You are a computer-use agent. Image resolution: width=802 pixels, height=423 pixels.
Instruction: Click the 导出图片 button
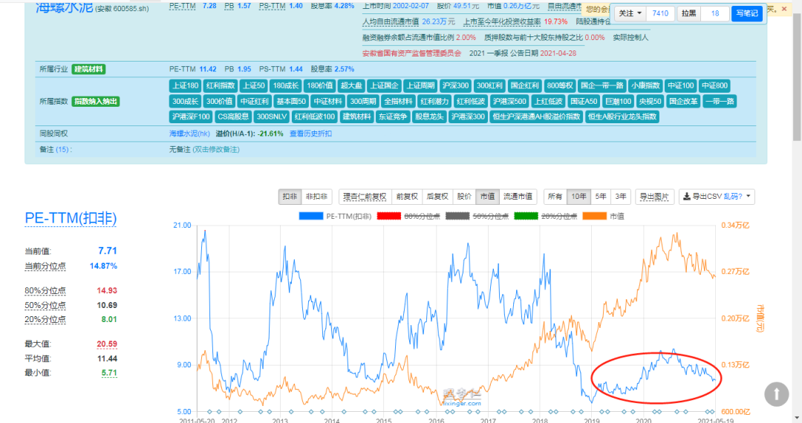pyautogui.click(x=654, y=197)
